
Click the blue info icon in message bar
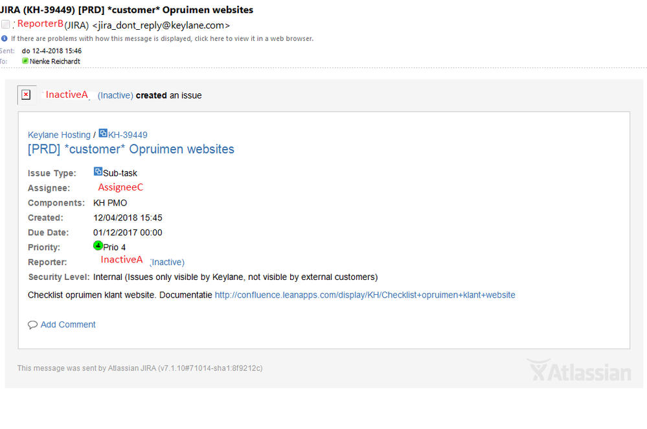[x=4, y=38]
